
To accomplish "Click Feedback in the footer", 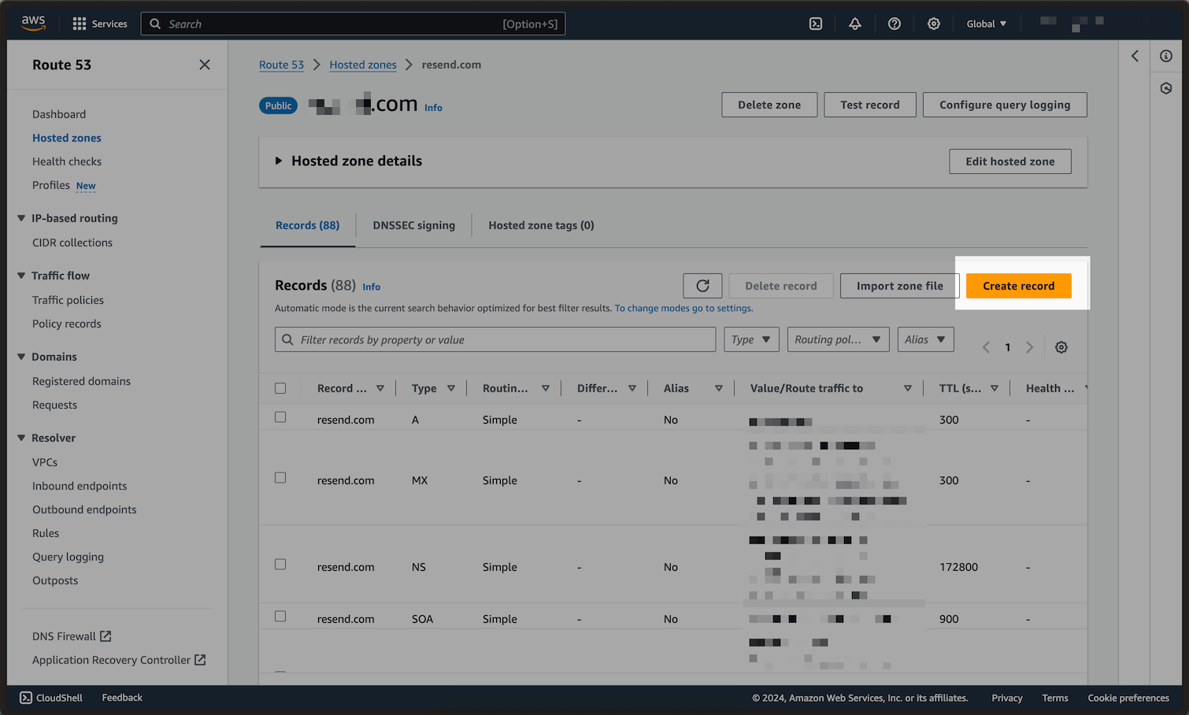I will [x=122, y=698].
